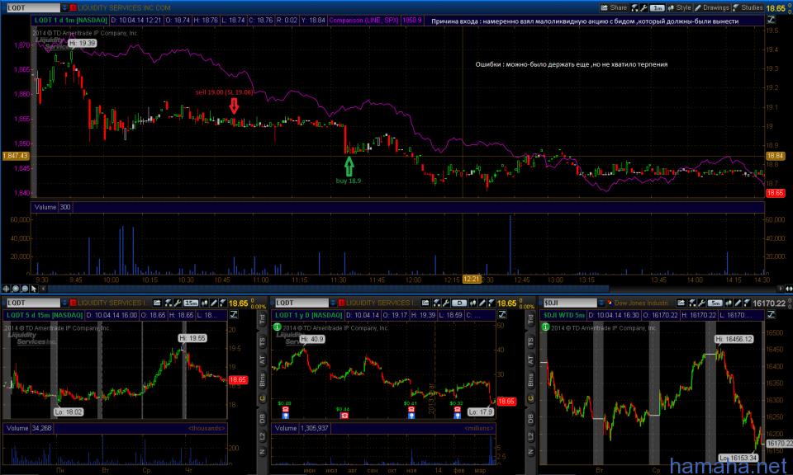Click the Share button in top chart toolbar
793x475 pixels.
tap(614, 8)
